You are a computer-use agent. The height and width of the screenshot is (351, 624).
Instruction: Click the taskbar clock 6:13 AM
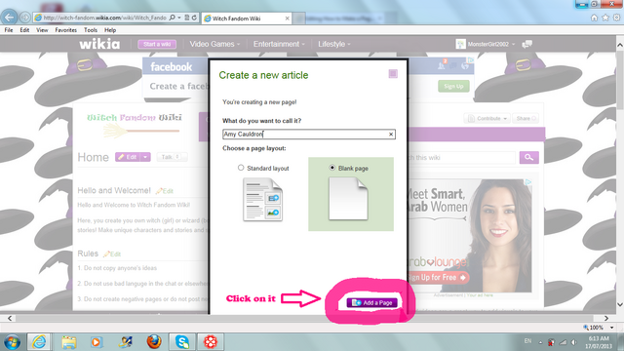click(x=599, y=338)
